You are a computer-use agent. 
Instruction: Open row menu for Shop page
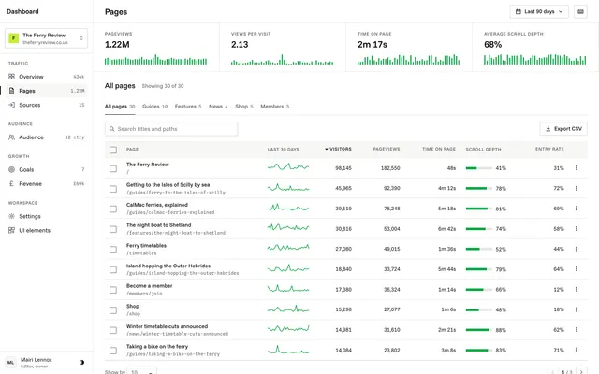(577, 309)
